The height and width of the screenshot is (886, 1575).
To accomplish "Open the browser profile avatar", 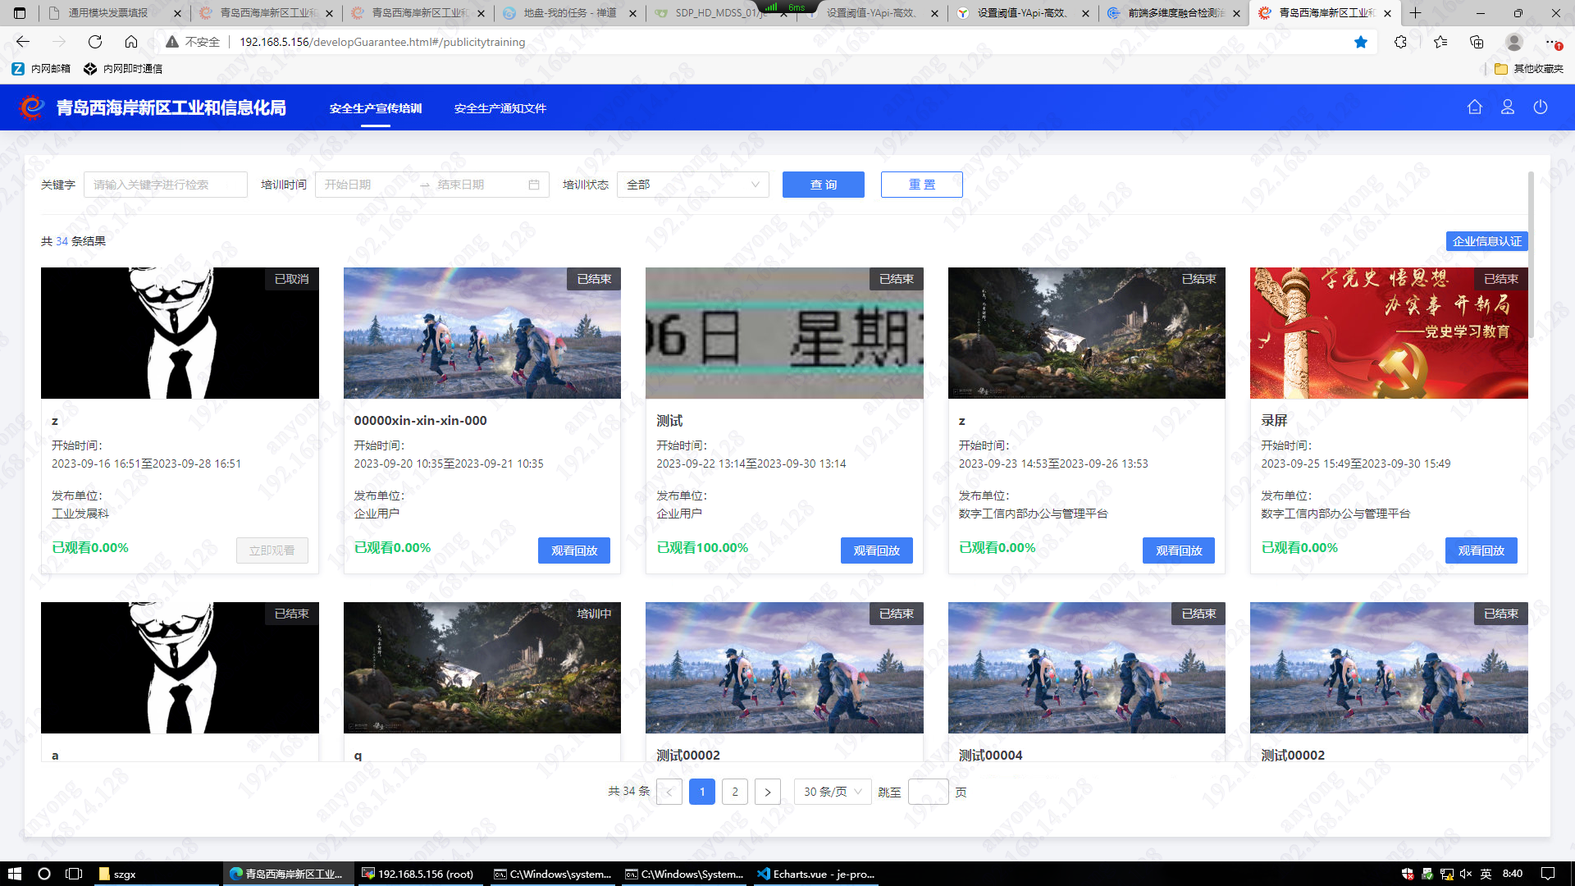I will [1514, 42].
